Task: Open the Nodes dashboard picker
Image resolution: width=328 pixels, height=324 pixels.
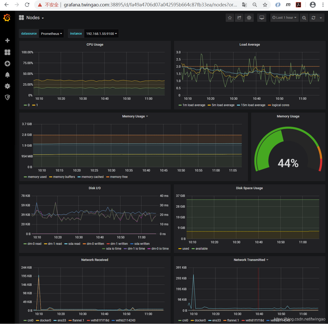Action: (x=32, y=18)
